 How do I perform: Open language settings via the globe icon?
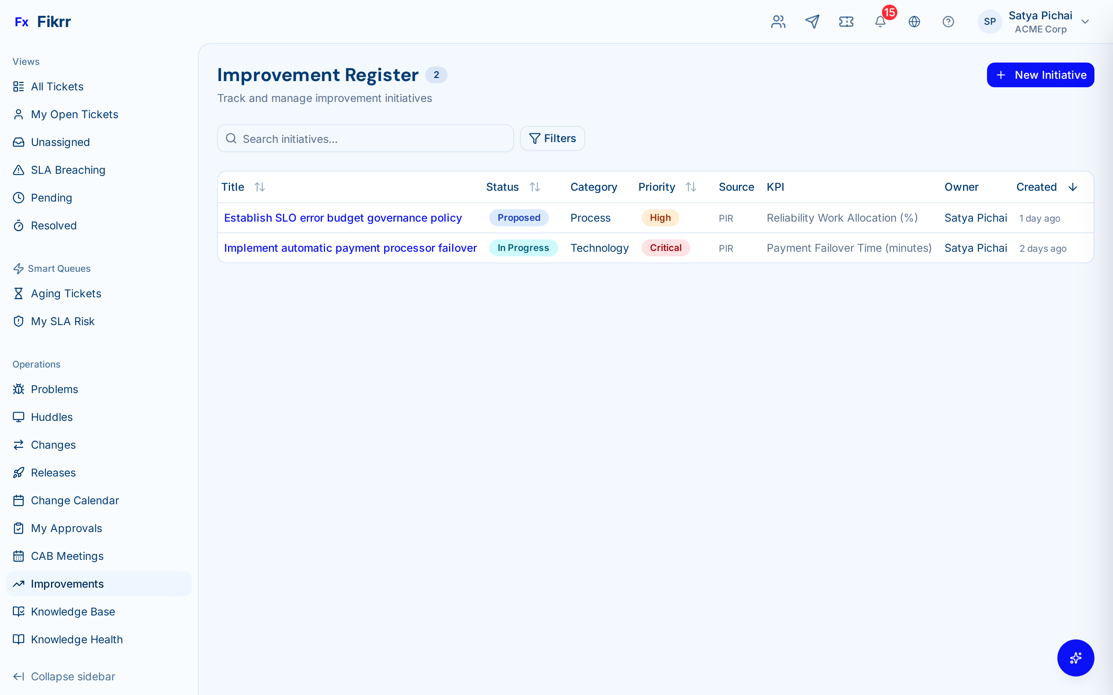(x=914, y=22)
